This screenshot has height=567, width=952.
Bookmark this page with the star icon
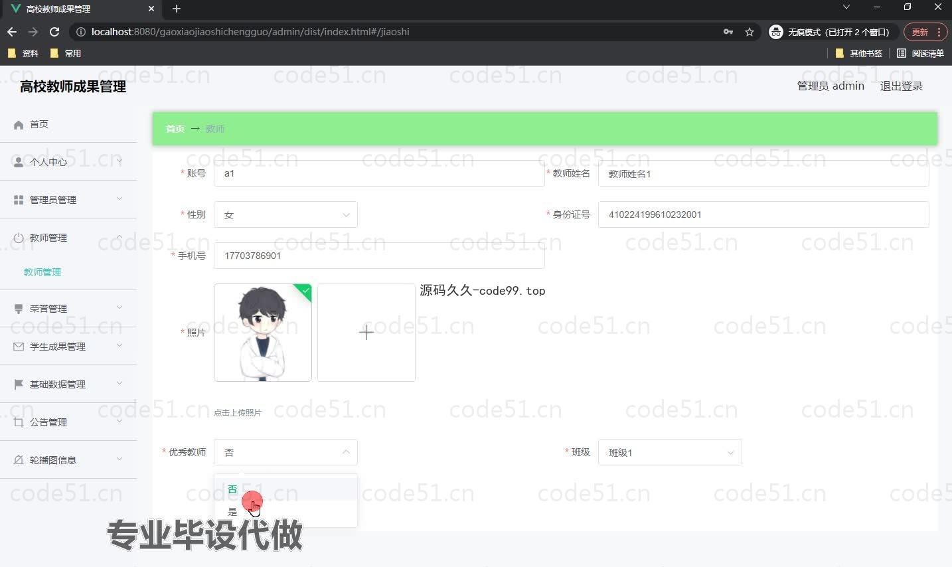tap(750, 32)
